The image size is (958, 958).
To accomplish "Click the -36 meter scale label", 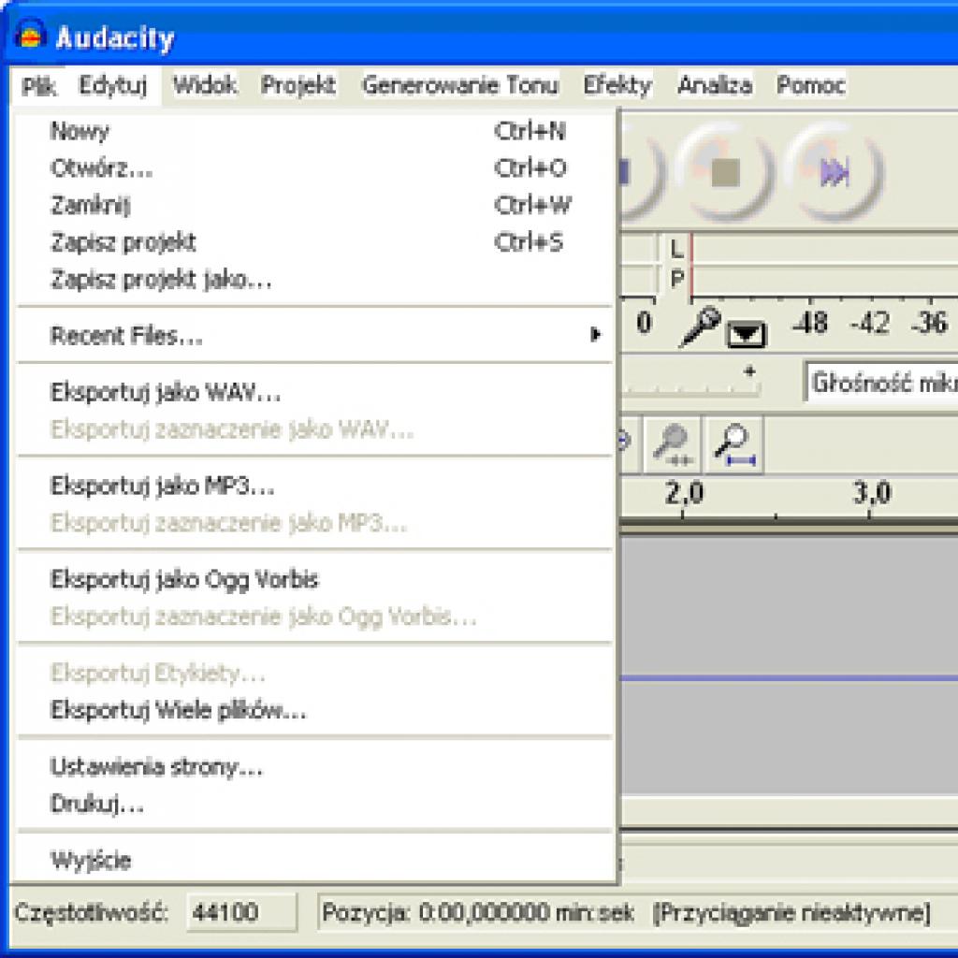I will click(x=929, y=323).
